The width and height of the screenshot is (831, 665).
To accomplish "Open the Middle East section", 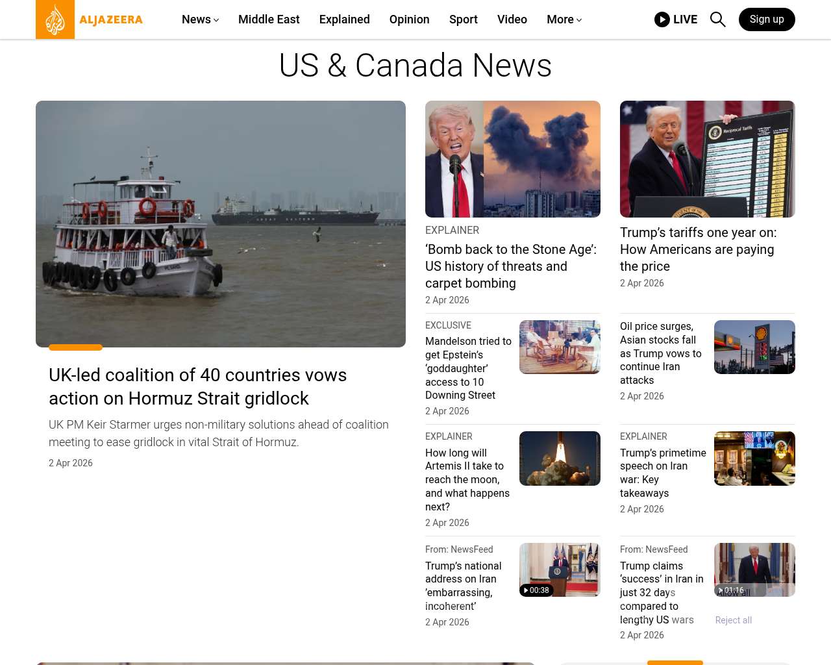I will coord(269,19).
